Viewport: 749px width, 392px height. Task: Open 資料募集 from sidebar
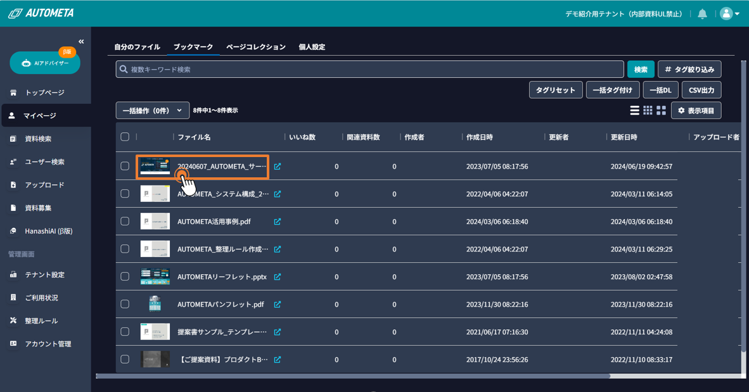click(38, 208)
